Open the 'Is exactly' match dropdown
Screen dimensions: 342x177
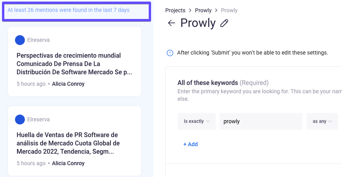point(196,121)
